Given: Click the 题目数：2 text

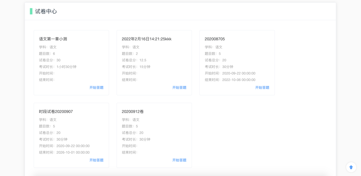Looking at the screenshot, I should pyautogui.click(x=130, y=54).
